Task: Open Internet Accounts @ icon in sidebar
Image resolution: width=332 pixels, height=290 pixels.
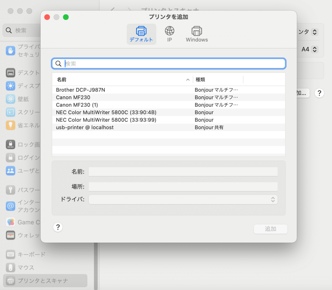Action: click(x=11, y=206)
